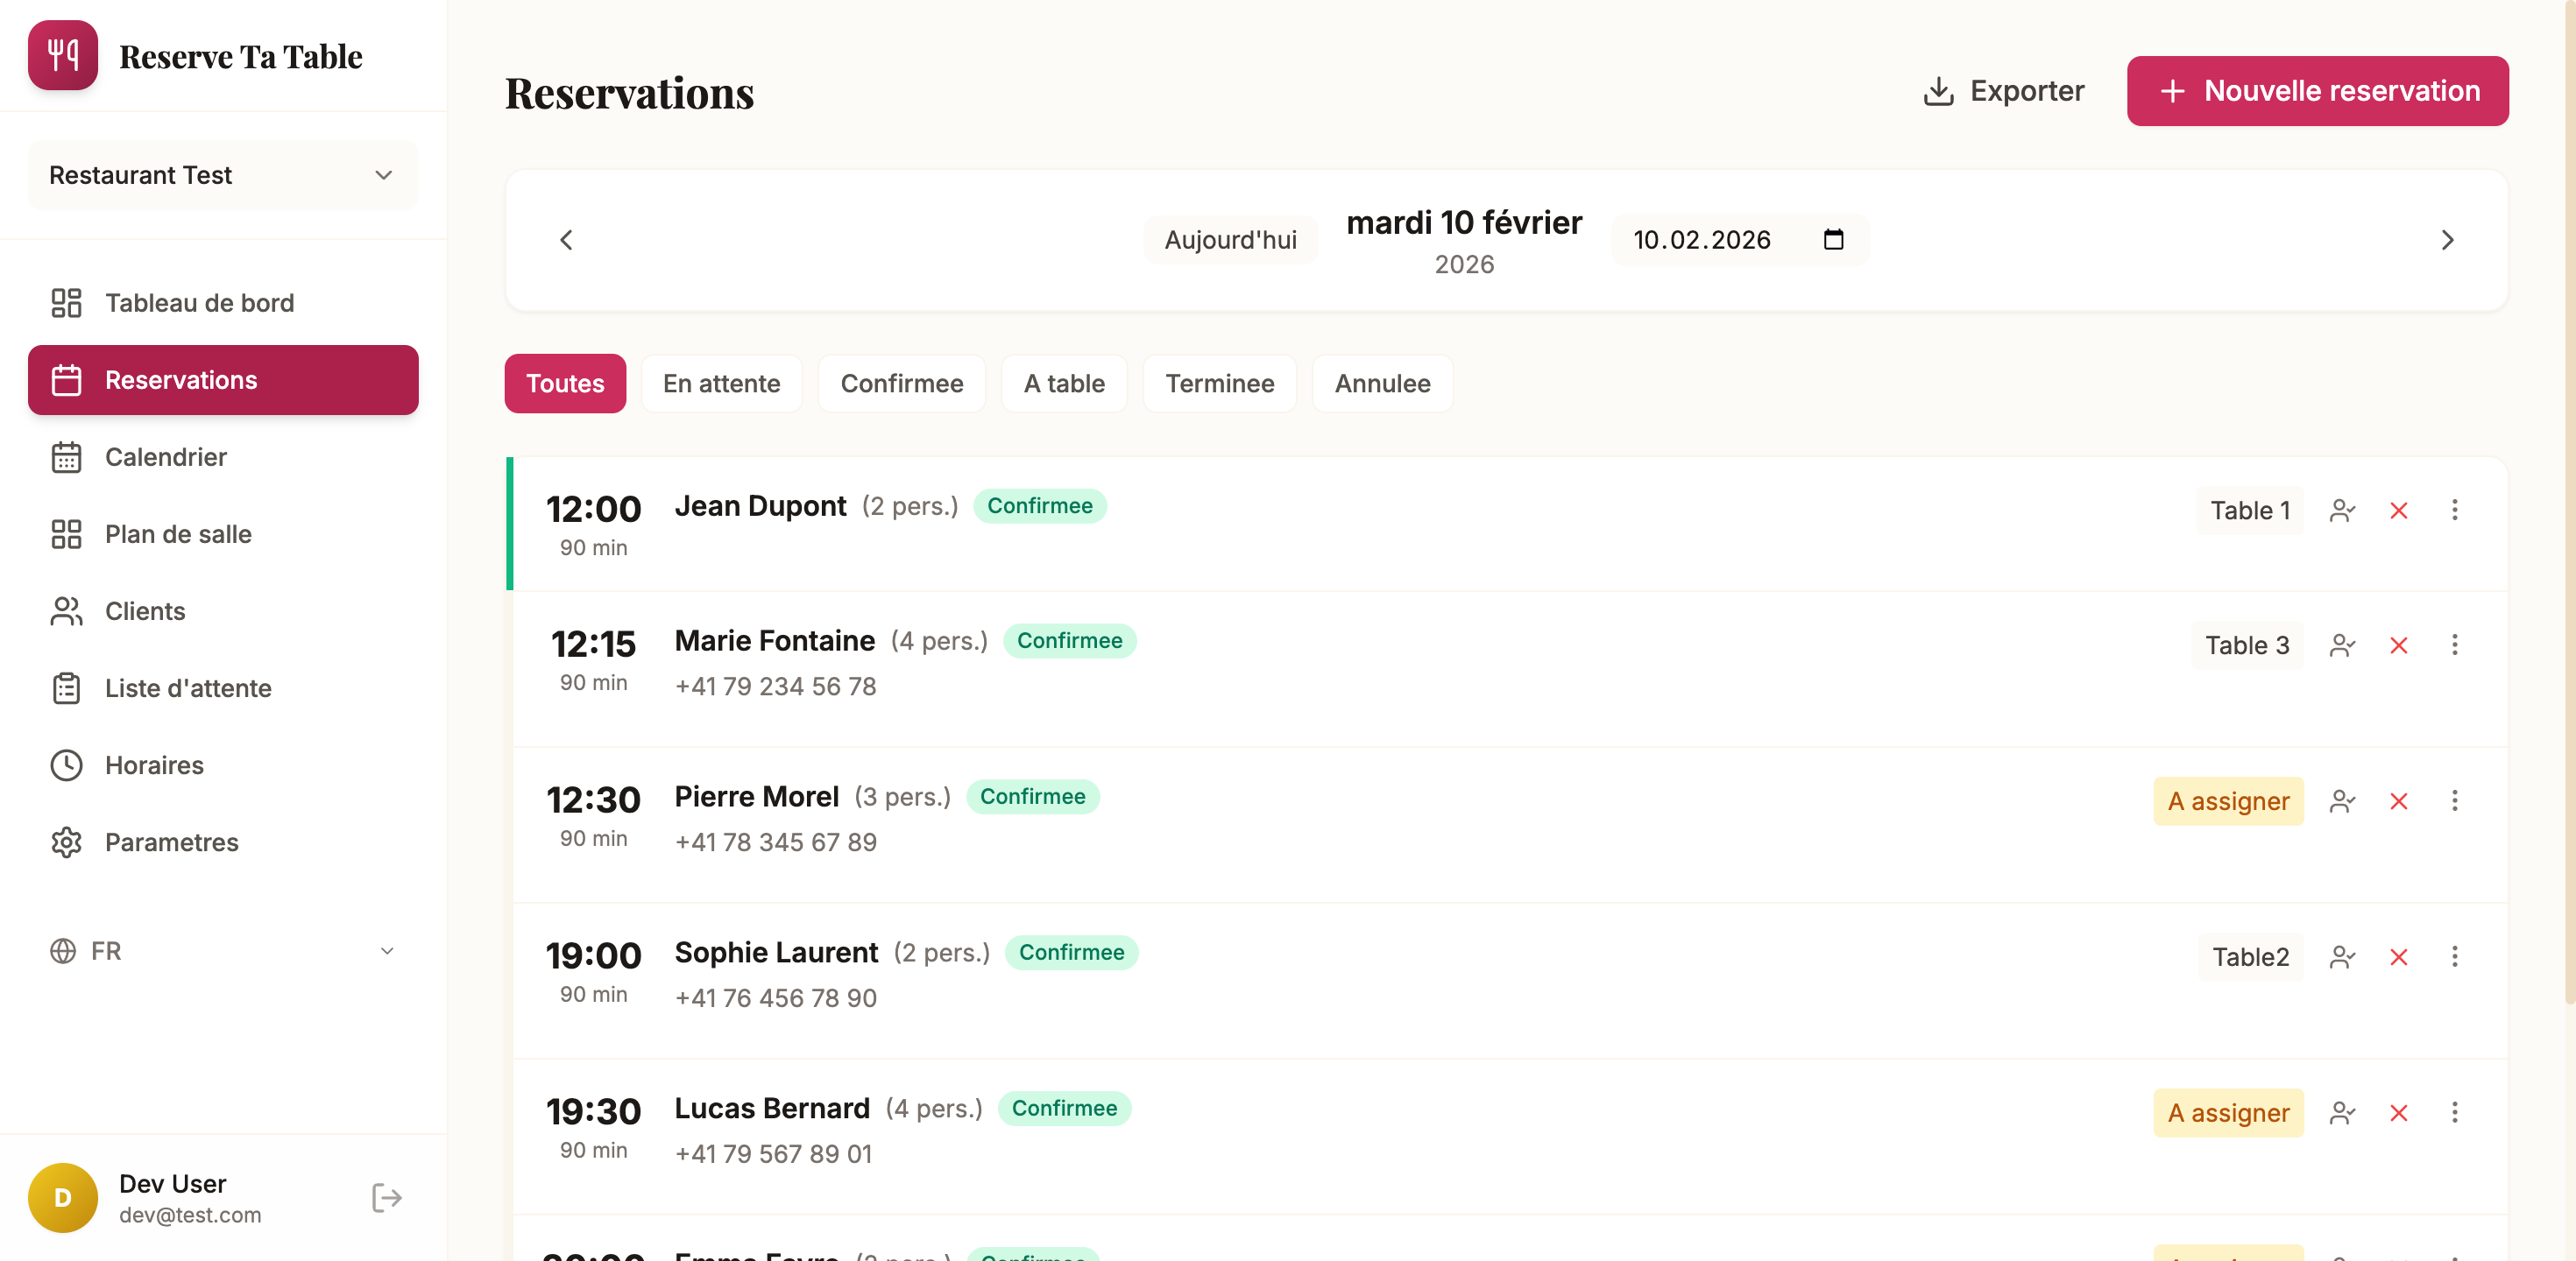Click the Exporter button
This screenshot has height=1261, width=2576.
tap(2003, 91)
